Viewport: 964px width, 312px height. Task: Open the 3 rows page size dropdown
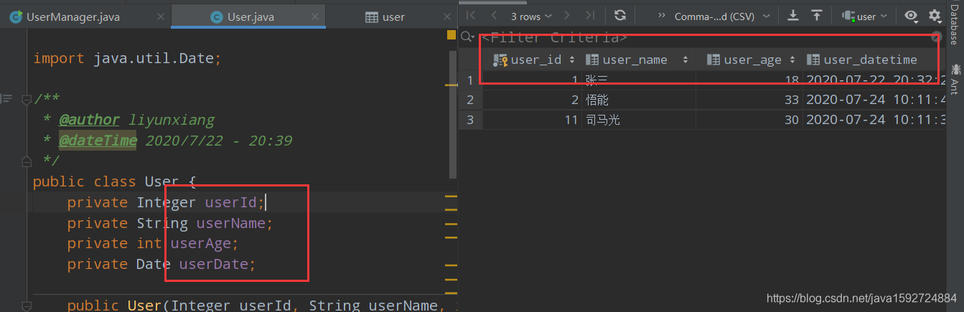531,16
